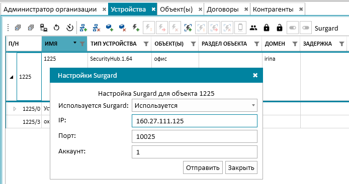Collapse the 1225 device row
The width and height of the screenshot is (349, 184).
12,77
